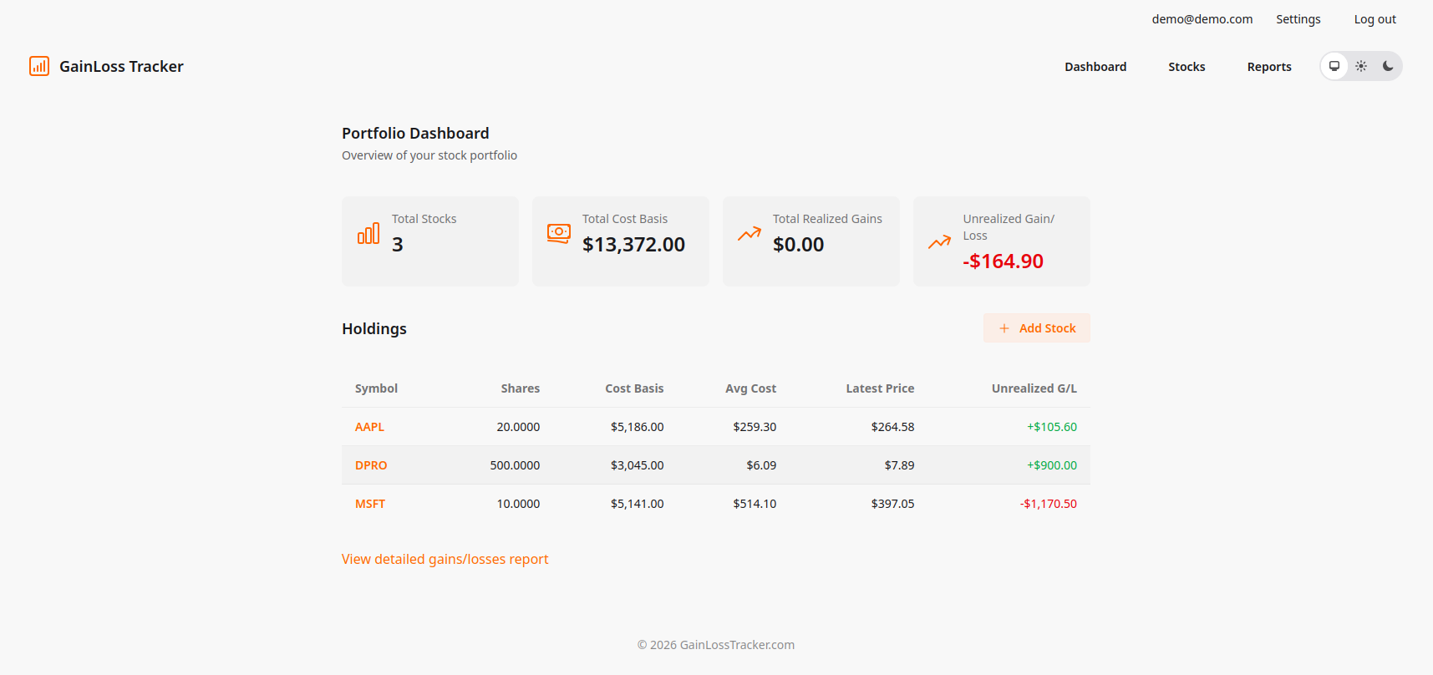Viewport: 1433px width, 675px height.
Task: Open the DPRO stock symbol link
Action: coord(371,465)
